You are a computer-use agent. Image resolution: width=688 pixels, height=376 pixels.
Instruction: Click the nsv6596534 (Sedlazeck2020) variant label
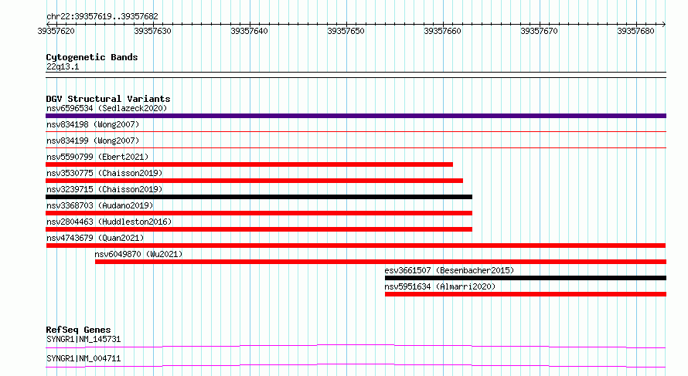[107, 108]
